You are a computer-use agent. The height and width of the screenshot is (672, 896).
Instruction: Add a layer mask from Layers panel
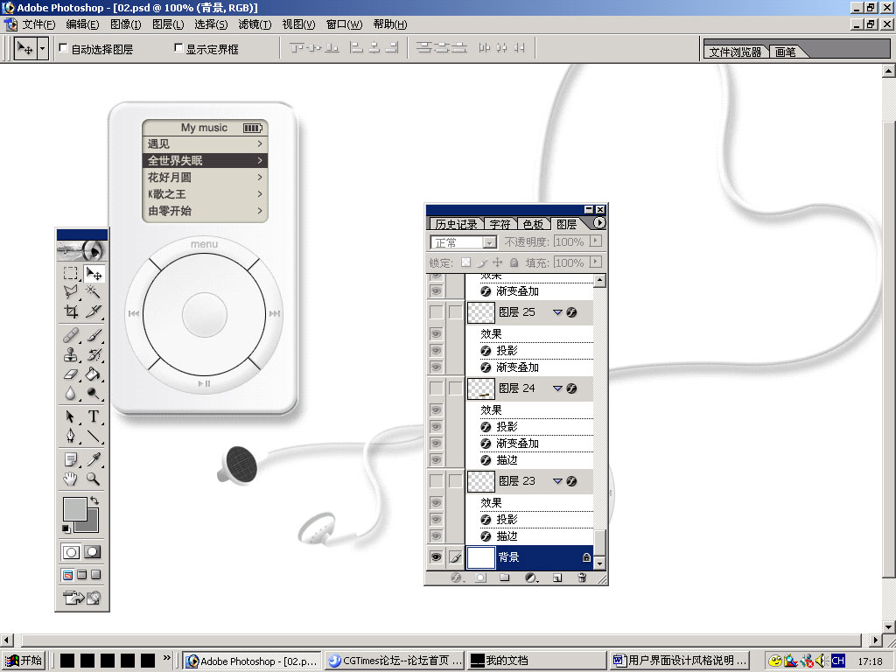coord(480,577)
